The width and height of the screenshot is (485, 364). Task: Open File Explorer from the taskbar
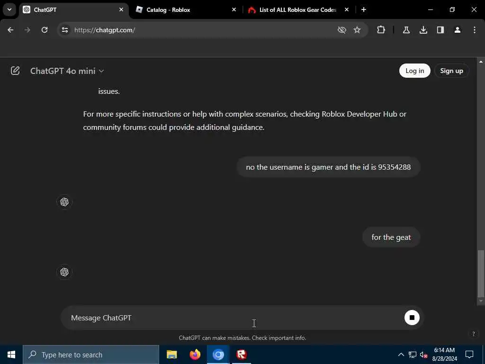click(x=171, y=355)
